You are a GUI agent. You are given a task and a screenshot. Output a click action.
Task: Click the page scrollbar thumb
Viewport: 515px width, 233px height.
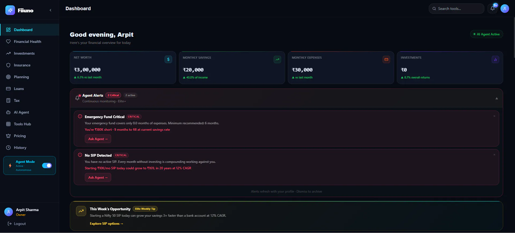click(x=514, y=37)
